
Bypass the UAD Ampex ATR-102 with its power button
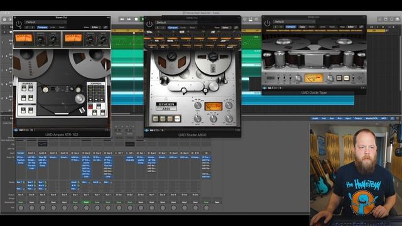tap(19, 24)
